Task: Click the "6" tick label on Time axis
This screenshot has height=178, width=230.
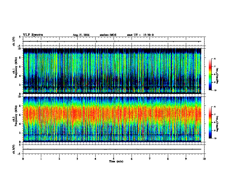Action: (x=132, y=159)
